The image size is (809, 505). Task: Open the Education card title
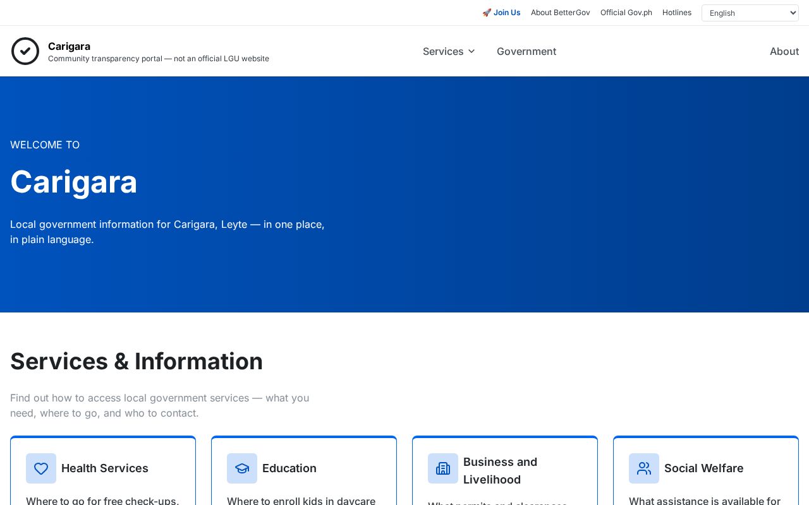(x=289, y=468)
